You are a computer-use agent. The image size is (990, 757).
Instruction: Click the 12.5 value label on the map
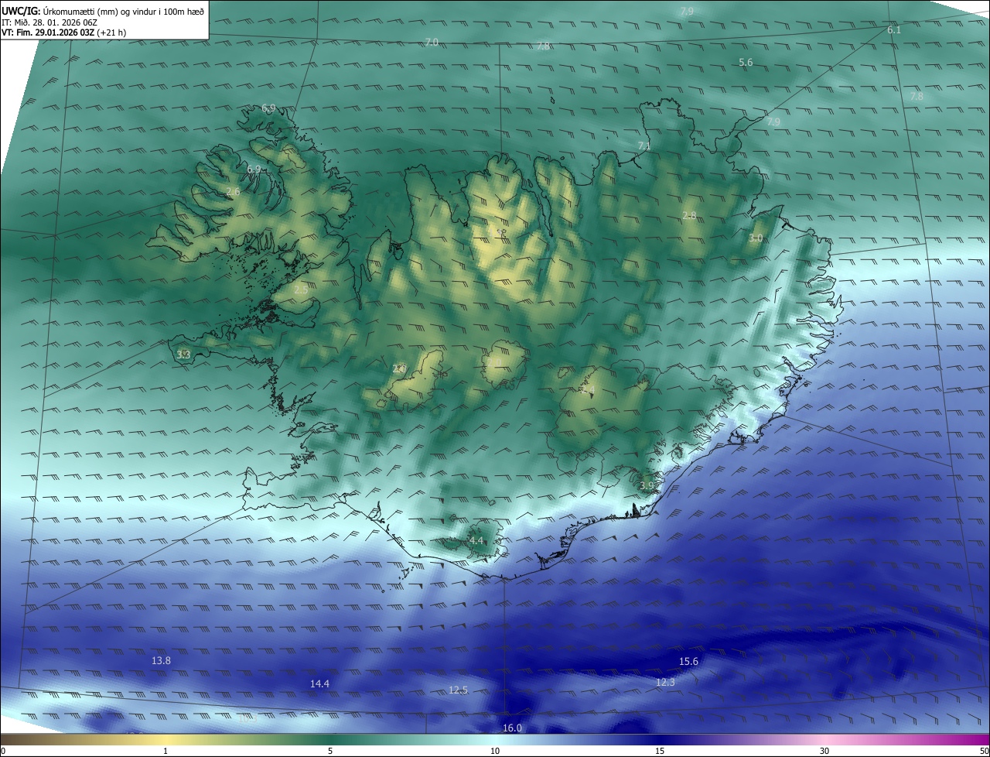point(458,690)
